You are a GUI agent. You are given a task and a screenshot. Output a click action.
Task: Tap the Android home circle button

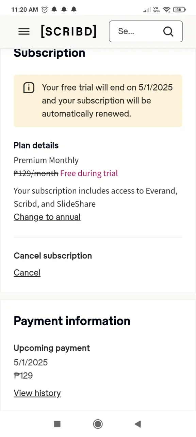(98, 424)
